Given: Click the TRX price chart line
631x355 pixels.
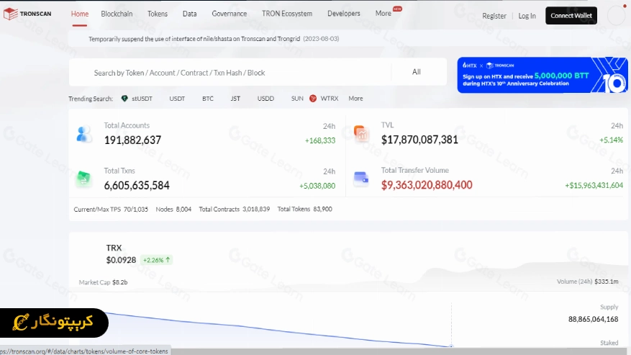Looking at the screenshot, I should click(x=278, y=329).
